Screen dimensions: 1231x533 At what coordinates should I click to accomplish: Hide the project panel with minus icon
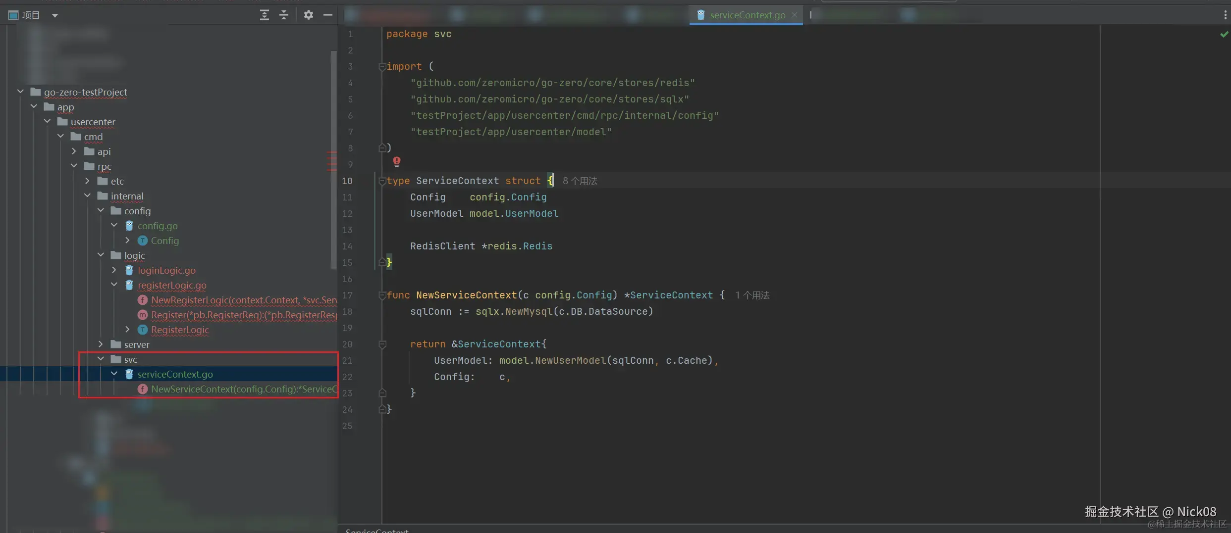[x=328, y=15]
